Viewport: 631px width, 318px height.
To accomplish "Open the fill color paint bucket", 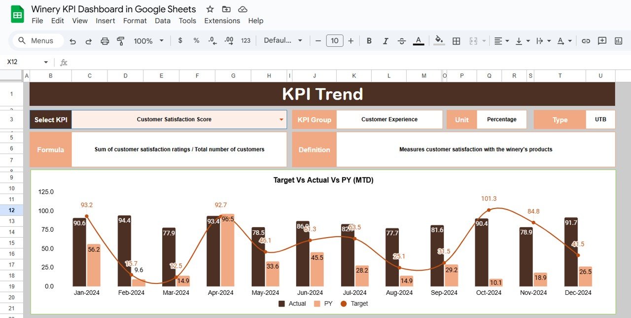I will click(x=439, y=41).
